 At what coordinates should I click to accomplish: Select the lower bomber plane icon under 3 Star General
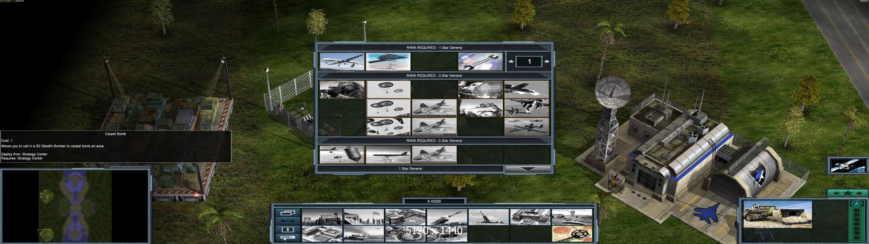click(x=434, y=127)
